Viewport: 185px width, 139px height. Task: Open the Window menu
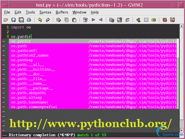click(80, 12)
